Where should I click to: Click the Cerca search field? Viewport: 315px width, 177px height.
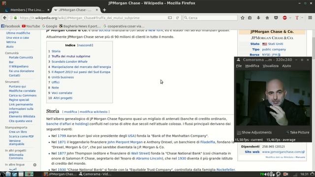pyautogui.click(x=210, y=18)
